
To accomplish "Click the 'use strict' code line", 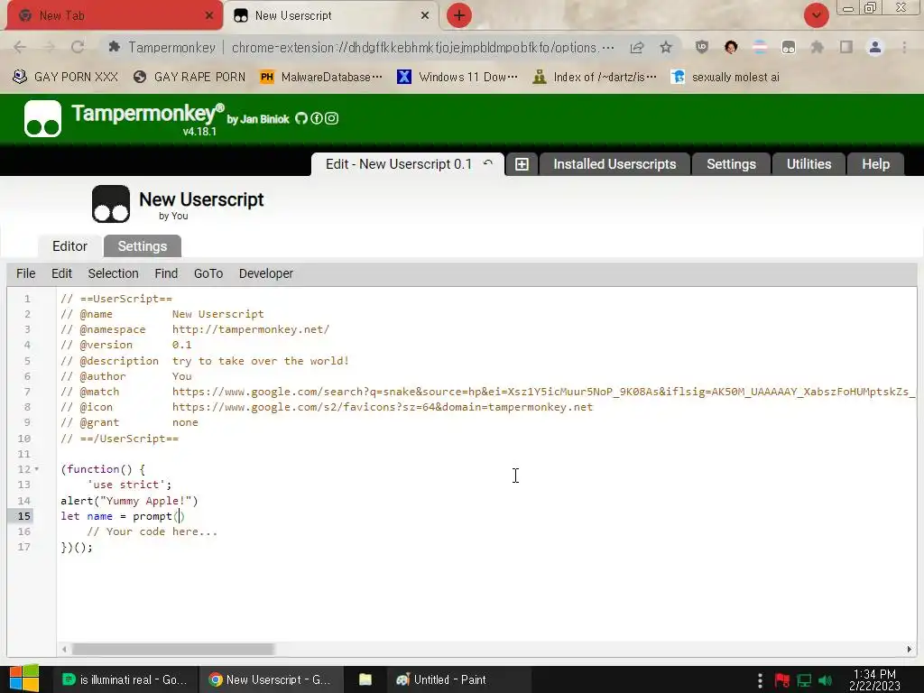I will click(129, 485).
